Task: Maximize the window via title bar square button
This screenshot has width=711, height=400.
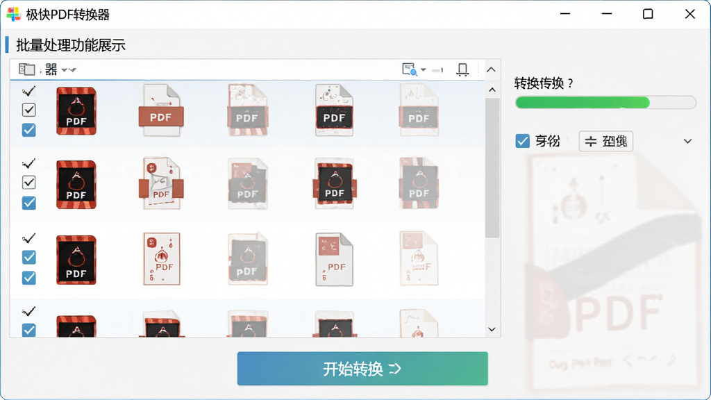Action: (648, 14)
